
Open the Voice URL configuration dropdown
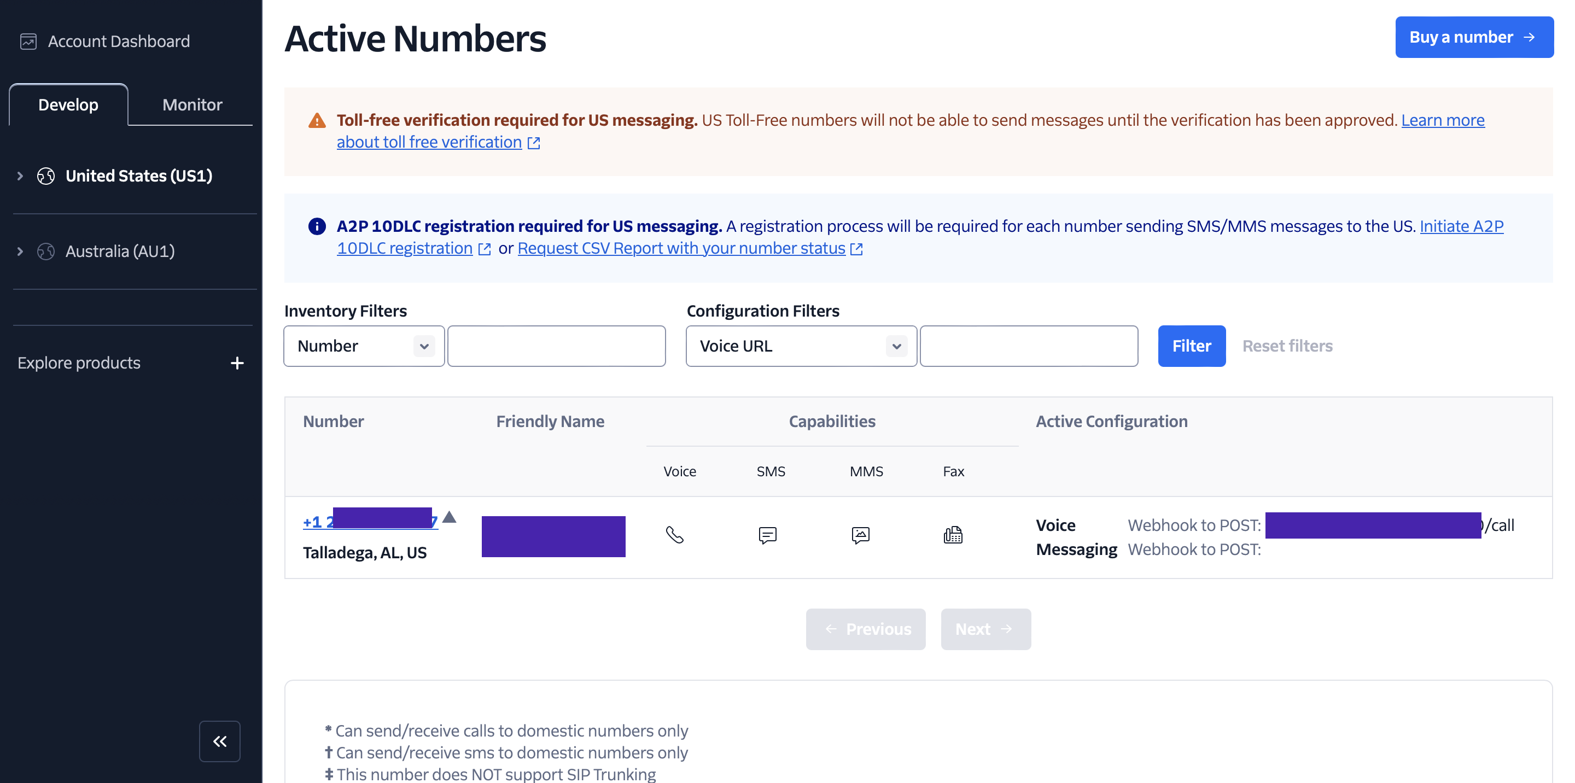pos(801,346)
